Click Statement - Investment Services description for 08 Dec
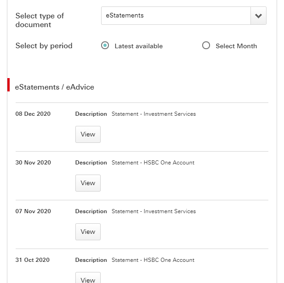The width and height of the screenshot is (284, 283). [154, 114]
